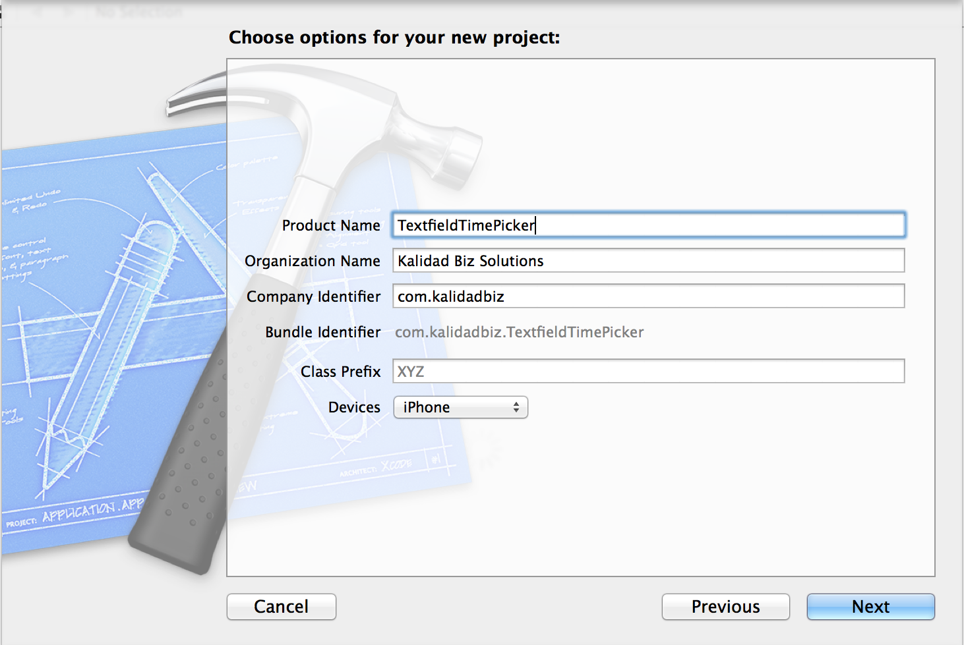The height and width of the screenshot is (645, 964).
Task: Click the com.kalidadbiz identifier text
Action: tap(450, 296)
